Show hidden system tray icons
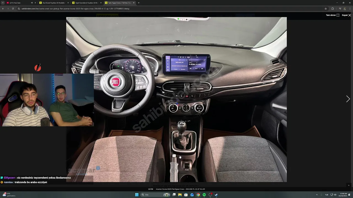Screen dimensions: 353x198 317,195
